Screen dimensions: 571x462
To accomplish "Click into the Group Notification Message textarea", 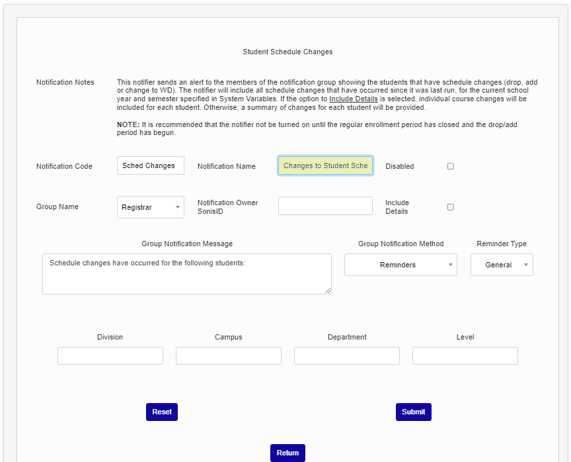I will 187,274.
